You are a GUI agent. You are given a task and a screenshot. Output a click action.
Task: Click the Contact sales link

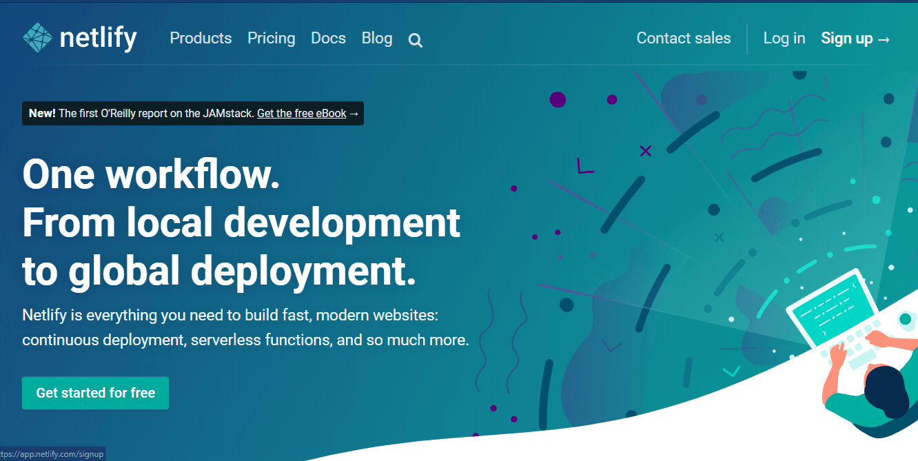click(683, 39)
